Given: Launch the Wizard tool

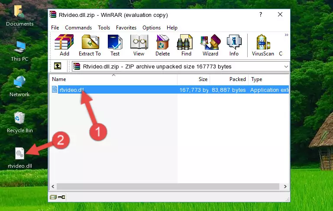Looking at the screenshot, I should coord(210,45).
